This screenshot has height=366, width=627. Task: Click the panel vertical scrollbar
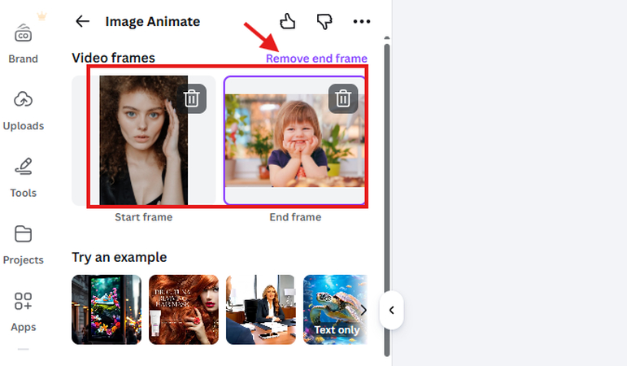[386, 199]
